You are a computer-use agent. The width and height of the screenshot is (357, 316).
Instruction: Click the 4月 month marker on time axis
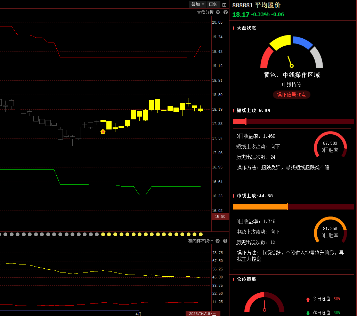[x=138, y=314]
